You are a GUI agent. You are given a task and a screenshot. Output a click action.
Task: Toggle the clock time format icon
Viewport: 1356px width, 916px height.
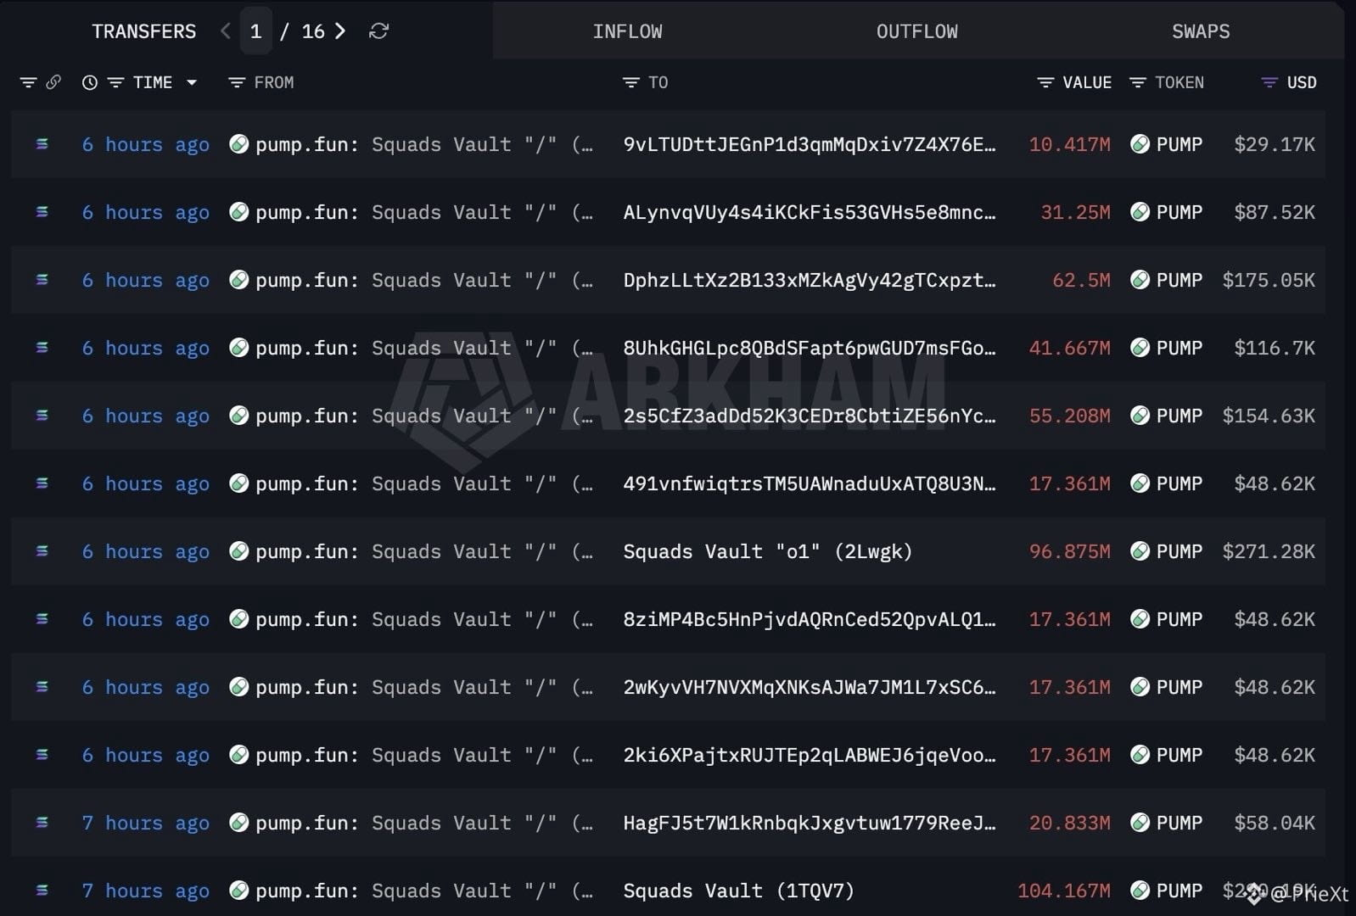[x=89, y=82]
